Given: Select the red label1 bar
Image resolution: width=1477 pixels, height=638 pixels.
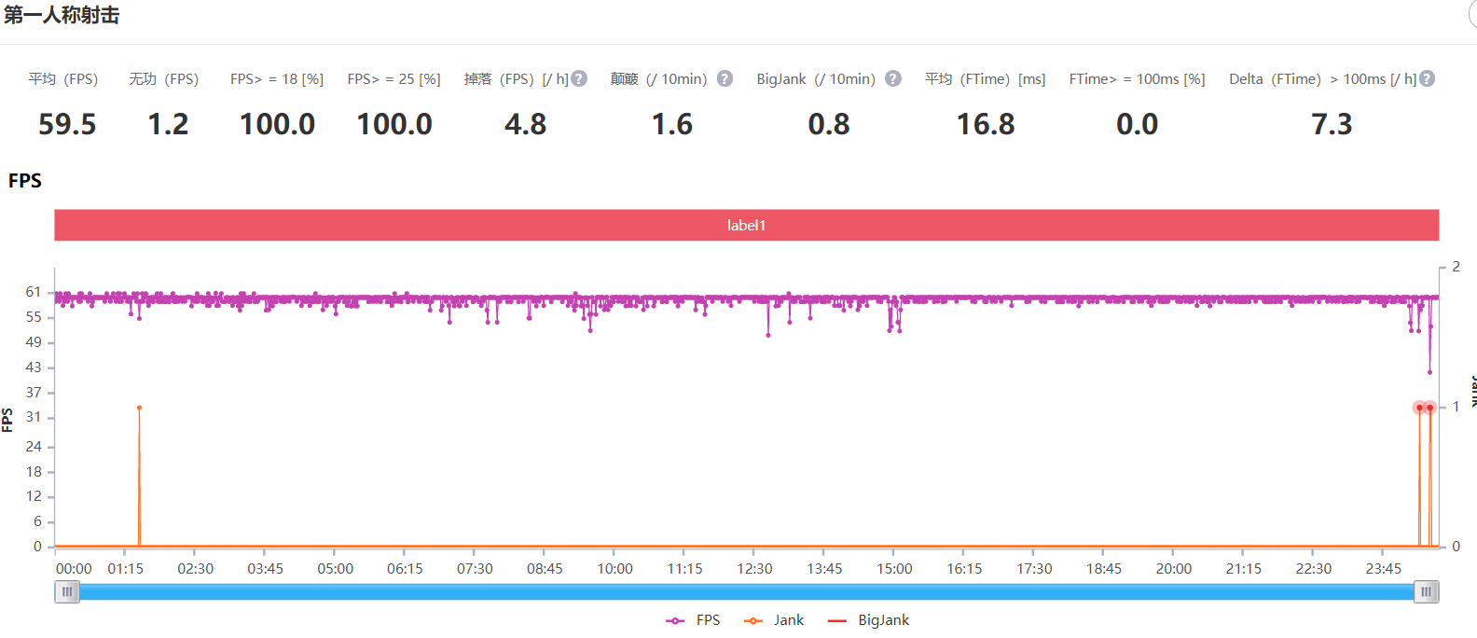Looking at the screenshot, I should (746, 225).
